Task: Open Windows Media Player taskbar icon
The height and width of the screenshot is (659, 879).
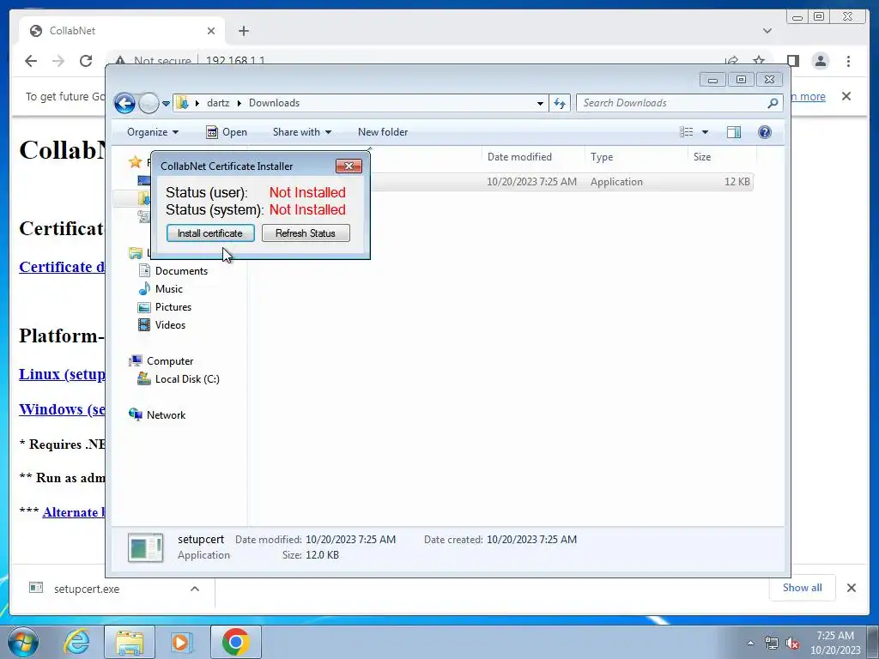Action: (x=181, y=642)
